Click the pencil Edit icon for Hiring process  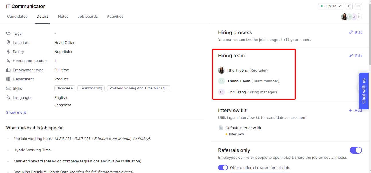351,32
